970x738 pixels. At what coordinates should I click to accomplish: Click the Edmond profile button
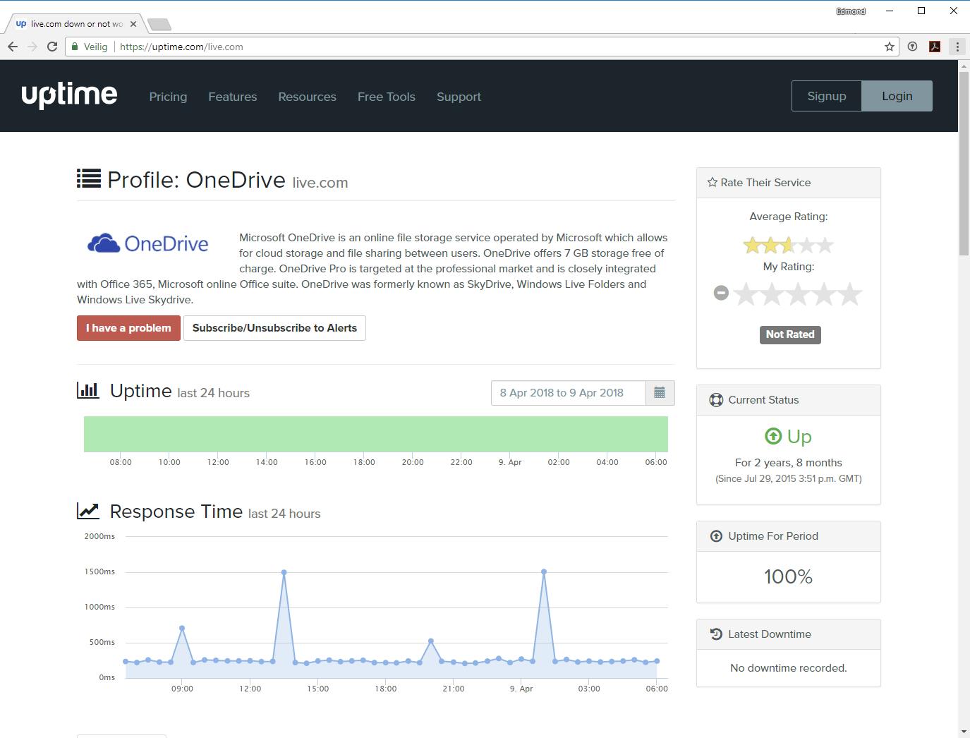(x=851, y=11)
